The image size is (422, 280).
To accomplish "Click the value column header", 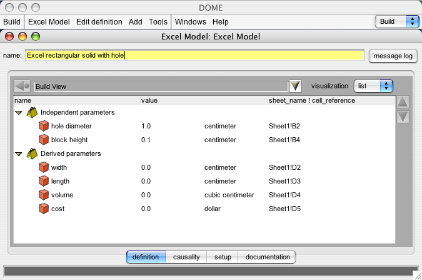I will 204,100.
